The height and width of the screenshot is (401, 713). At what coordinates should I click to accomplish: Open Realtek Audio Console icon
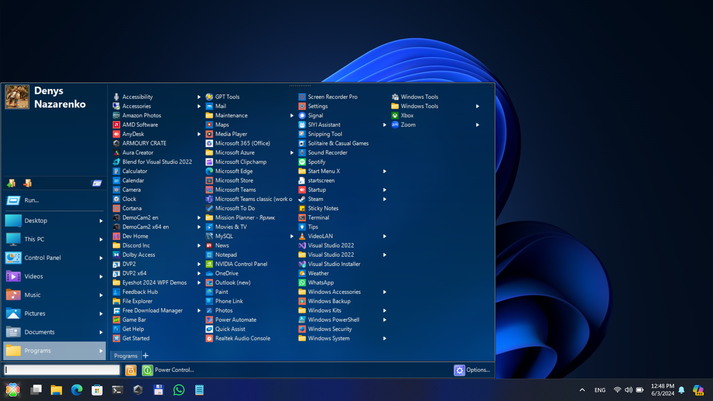click(x=209, y=338)
